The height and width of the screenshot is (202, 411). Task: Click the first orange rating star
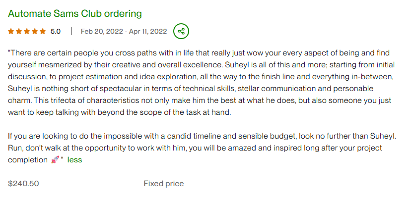pyautogui.click(x=11, y=31)
